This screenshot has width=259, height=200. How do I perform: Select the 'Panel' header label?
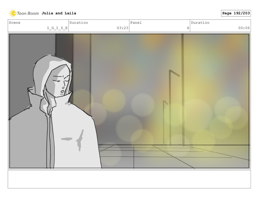tap(136, 23)
